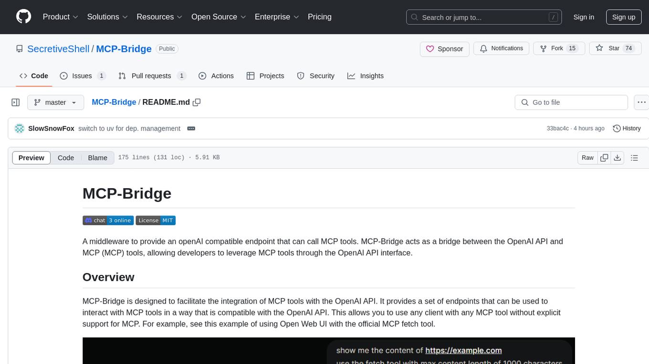Viewport: 649px width, 364px height.
Task: Switch to the Security tab
Action: [x=316, y=76]
